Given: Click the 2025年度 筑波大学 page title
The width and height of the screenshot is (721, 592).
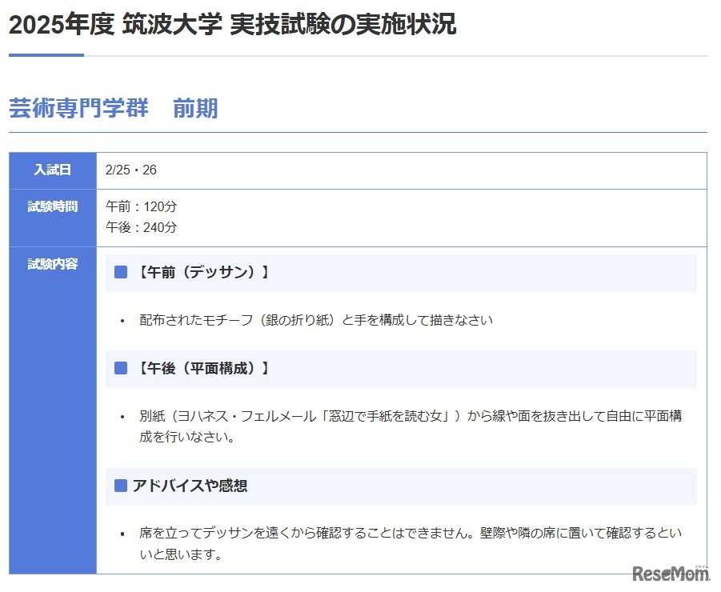Looking at the screenshot, I should point(231,25).
